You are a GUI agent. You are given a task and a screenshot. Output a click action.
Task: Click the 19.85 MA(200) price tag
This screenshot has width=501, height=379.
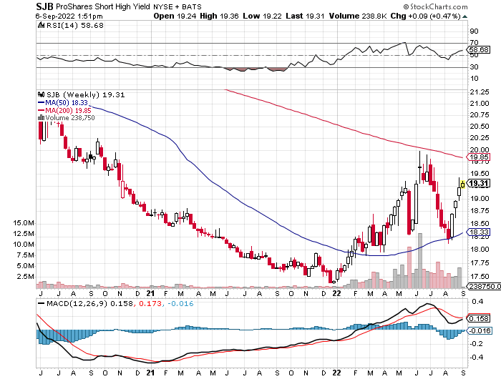tap(479, 157)
